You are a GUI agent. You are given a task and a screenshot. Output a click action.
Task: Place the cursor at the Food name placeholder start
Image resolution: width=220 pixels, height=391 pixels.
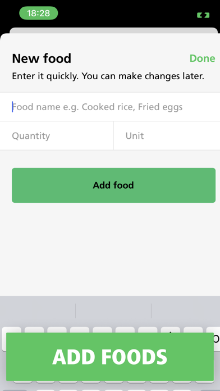tap(12, 107)
